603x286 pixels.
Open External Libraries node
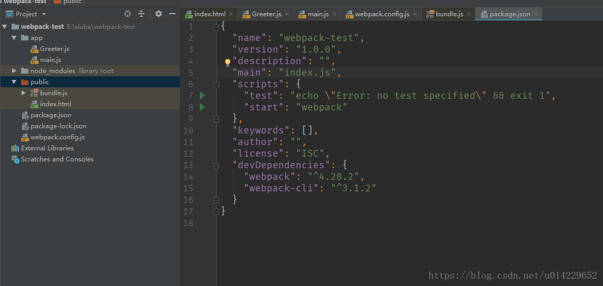pyautogui.click(x=47, y=148)
